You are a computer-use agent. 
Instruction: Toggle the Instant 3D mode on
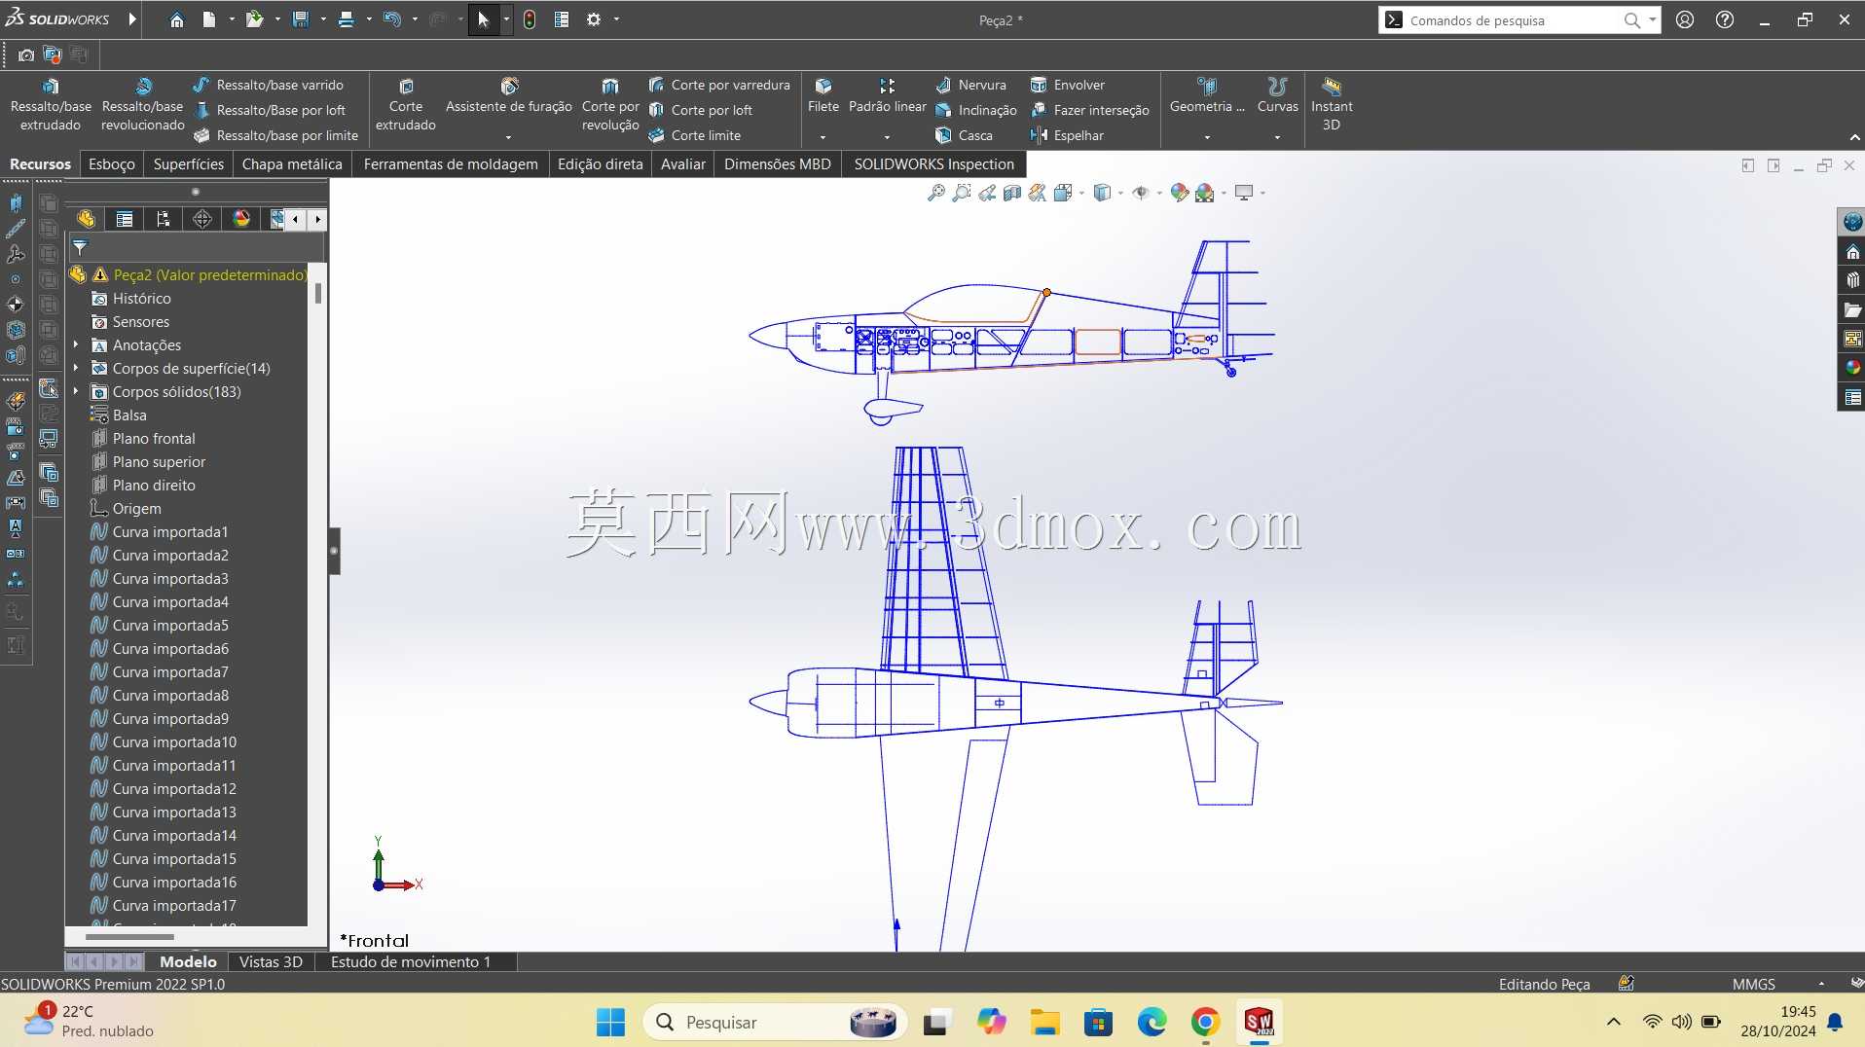[1332, 104]
